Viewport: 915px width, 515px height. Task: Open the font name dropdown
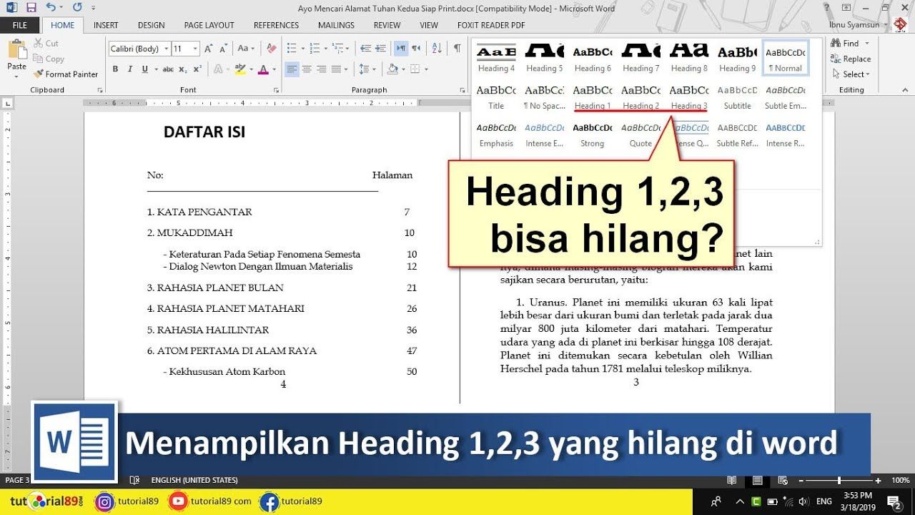(x=167, y=49)
